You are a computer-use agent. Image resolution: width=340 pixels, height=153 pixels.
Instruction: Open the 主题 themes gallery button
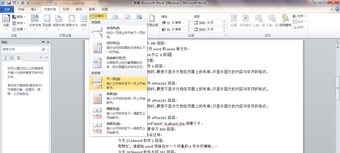click(6, 22)
